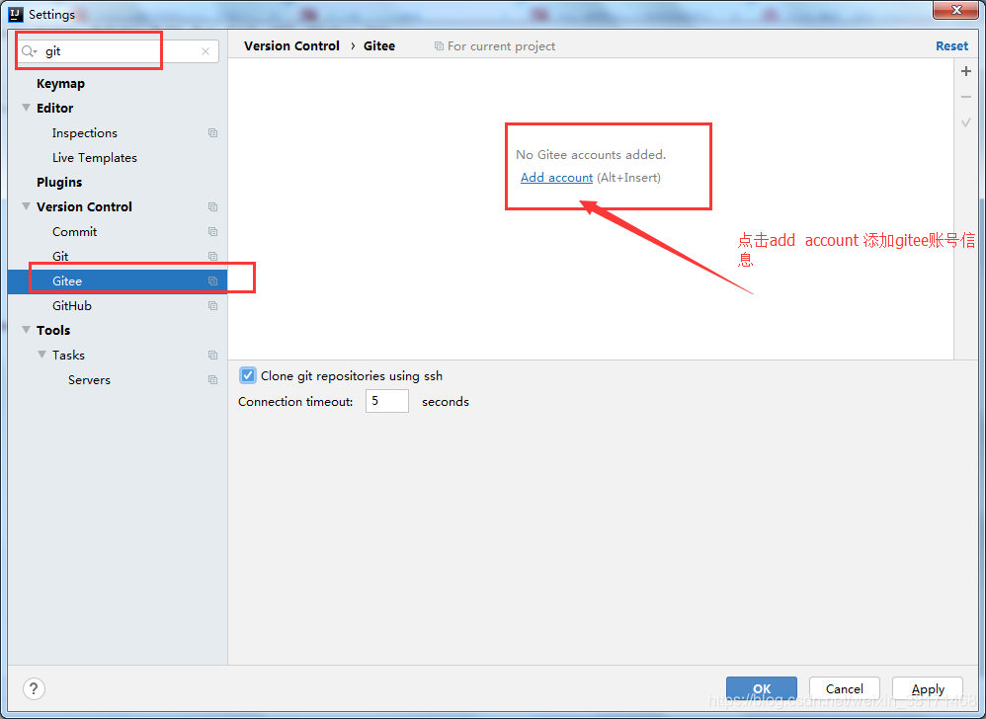Viewport: 986px width, 719px height.
Task: Click the project-level icon beside Gitee
Action: pos(213,280)
